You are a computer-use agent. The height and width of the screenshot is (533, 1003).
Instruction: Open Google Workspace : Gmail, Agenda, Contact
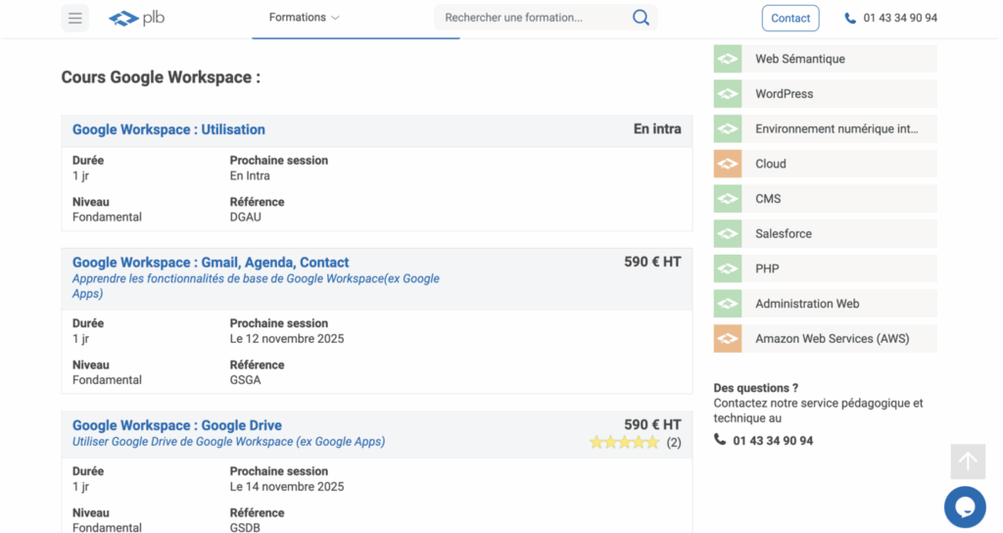point(211,263)
